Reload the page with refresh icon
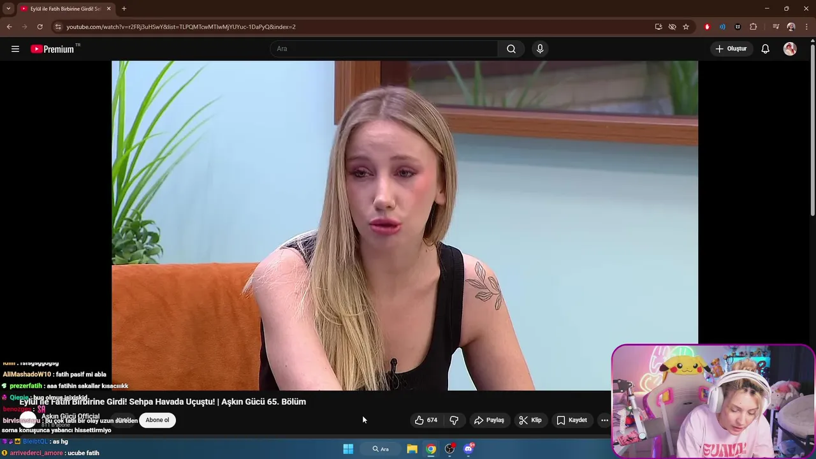 coord(40,27)
